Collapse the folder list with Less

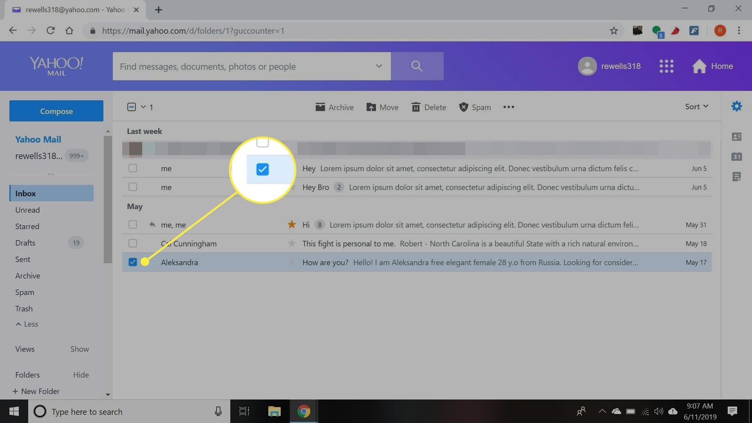point(27,324)
